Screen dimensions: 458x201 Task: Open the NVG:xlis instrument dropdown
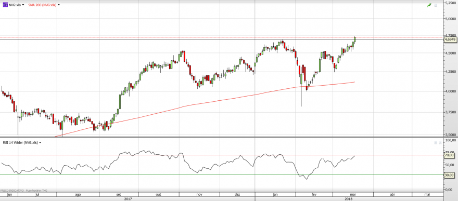23,5
